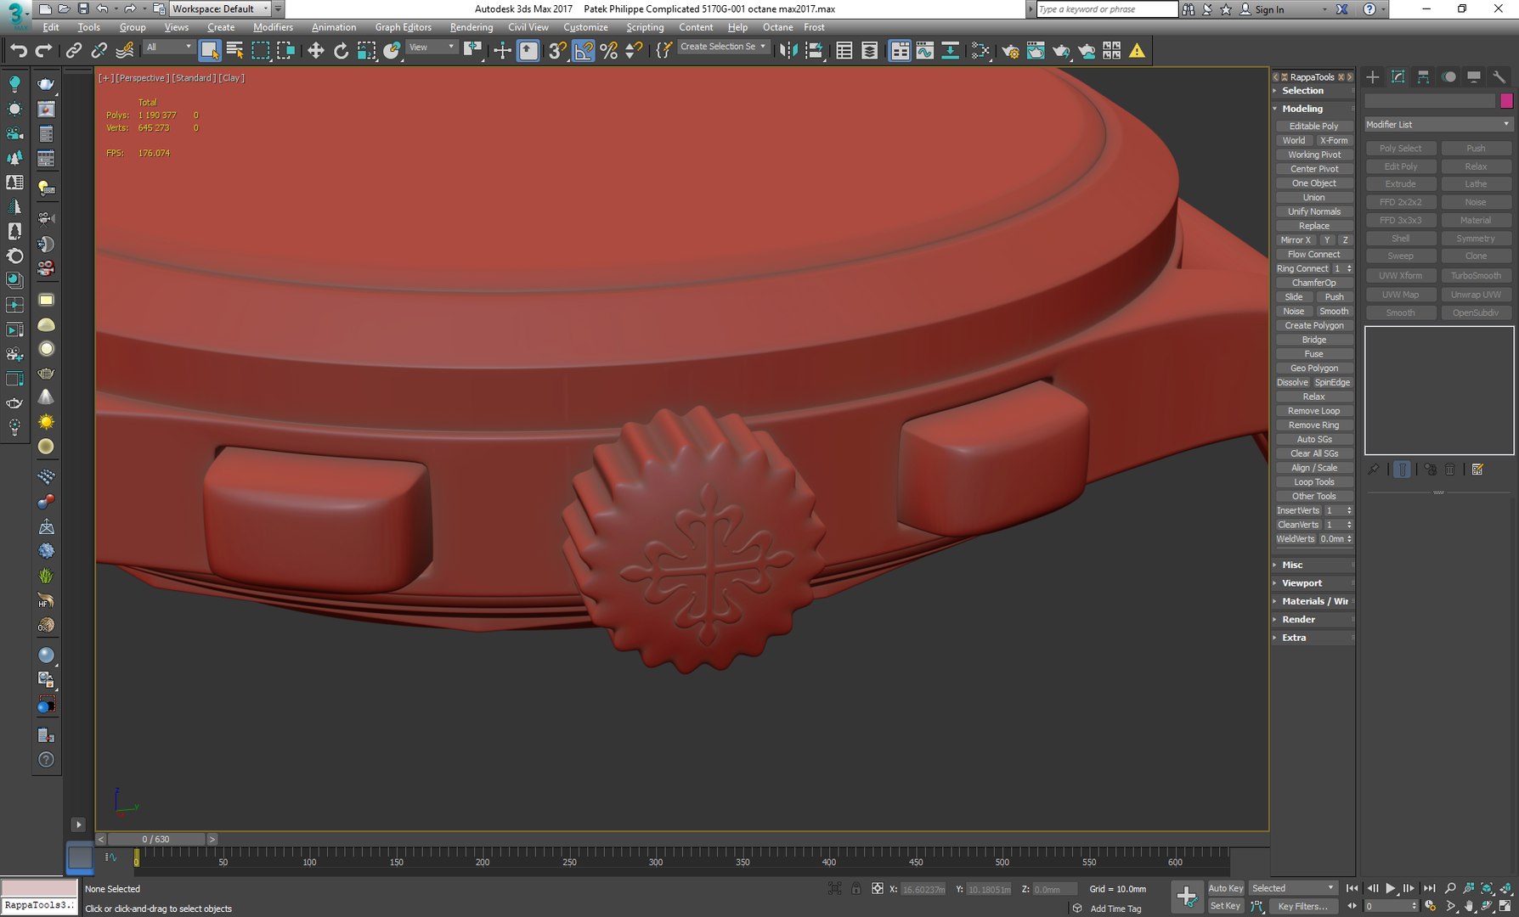Open the Create panel plus tab

pyautogui.click(x=1372, y=77)
